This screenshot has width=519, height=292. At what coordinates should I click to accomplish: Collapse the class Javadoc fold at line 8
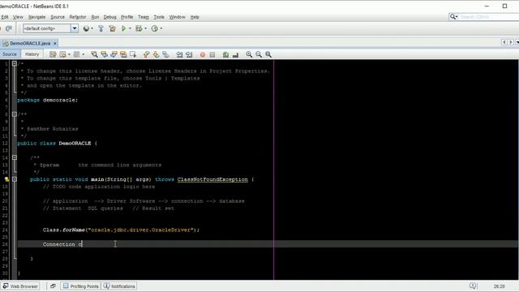(15, 114)
